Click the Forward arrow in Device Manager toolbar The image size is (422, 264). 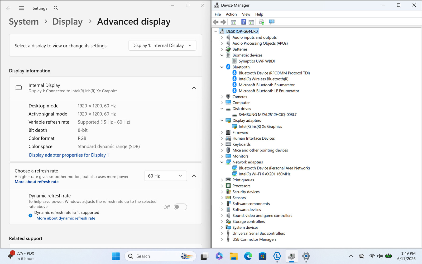click(x=223, y=22)
